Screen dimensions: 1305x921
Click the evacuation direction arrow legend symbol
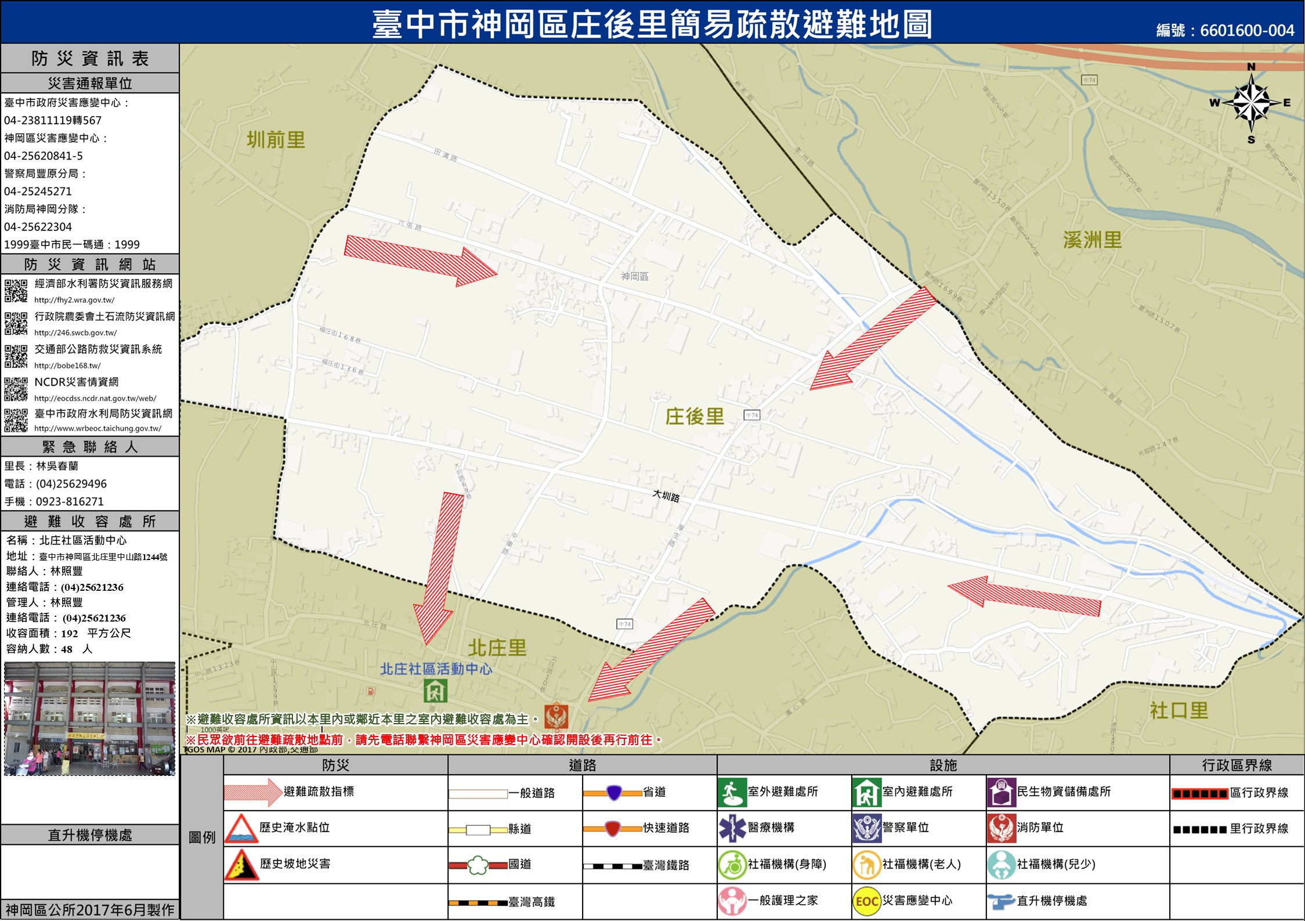click(x=252, y=792)
